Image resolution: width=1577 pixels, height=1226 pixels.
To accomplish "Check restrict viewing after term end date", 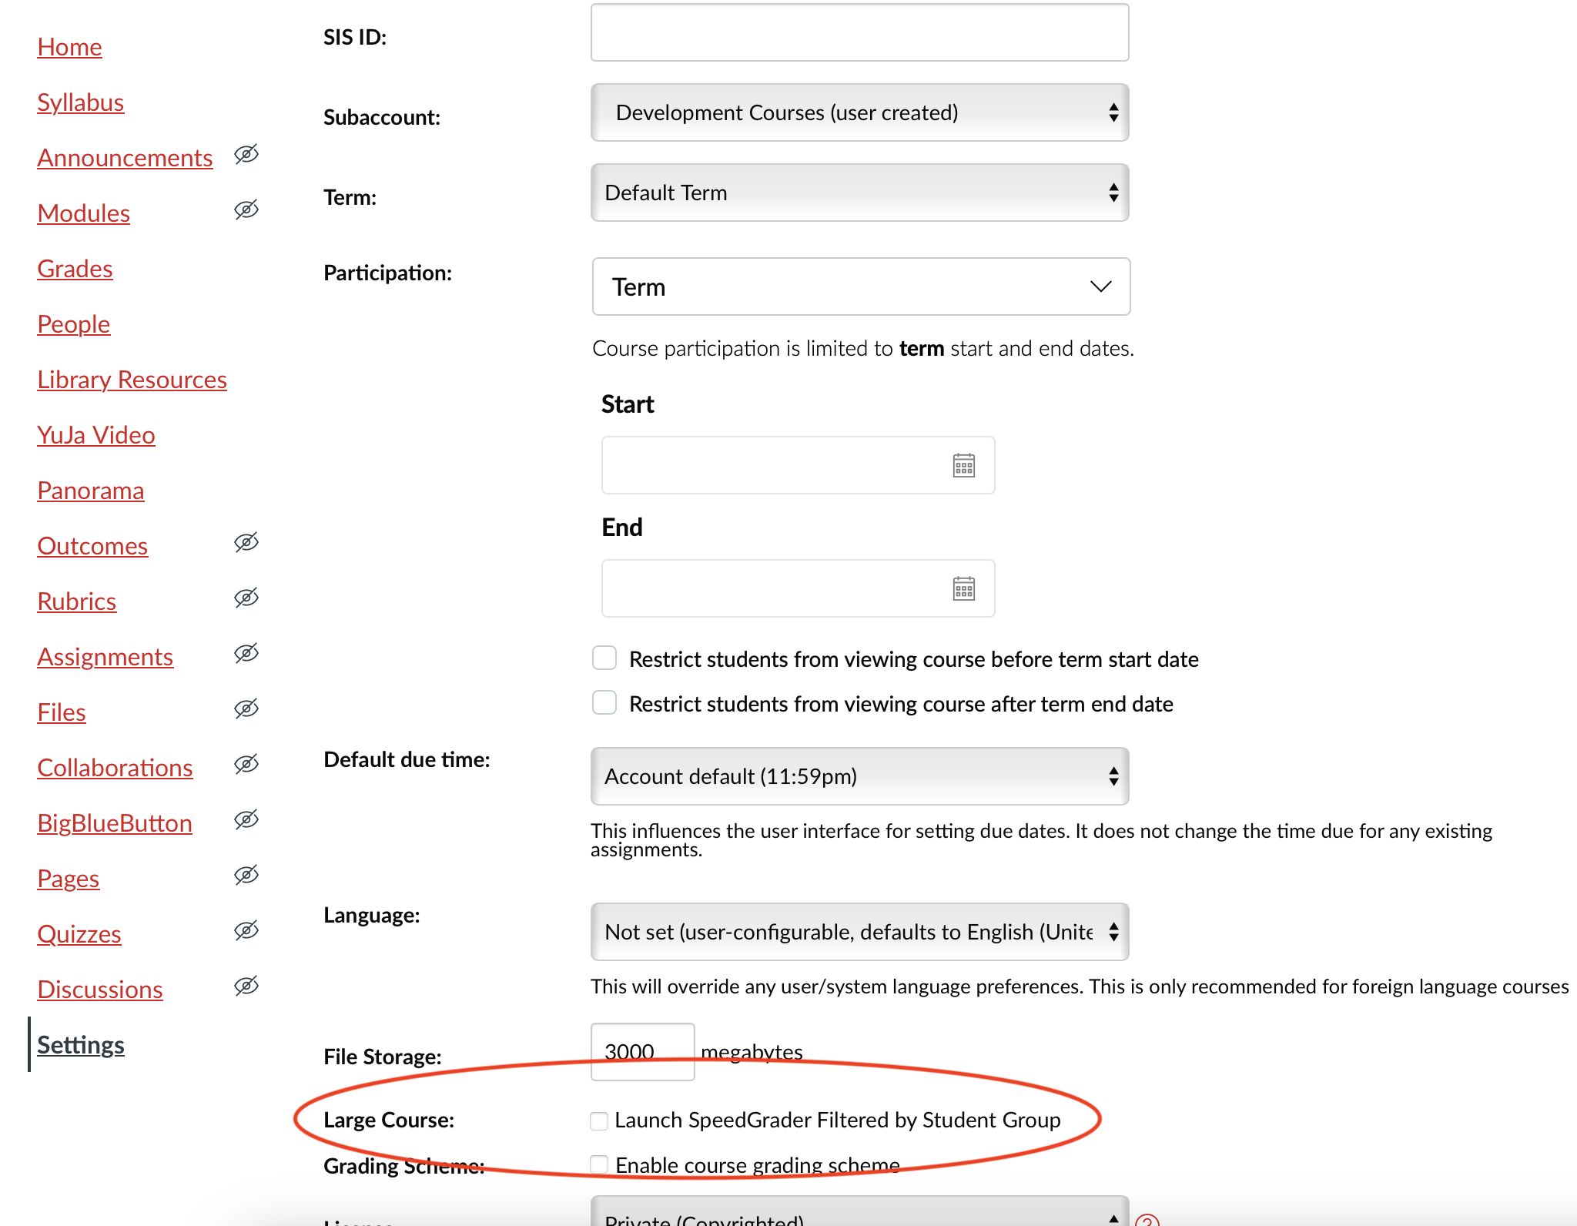I will coord(604,702).
